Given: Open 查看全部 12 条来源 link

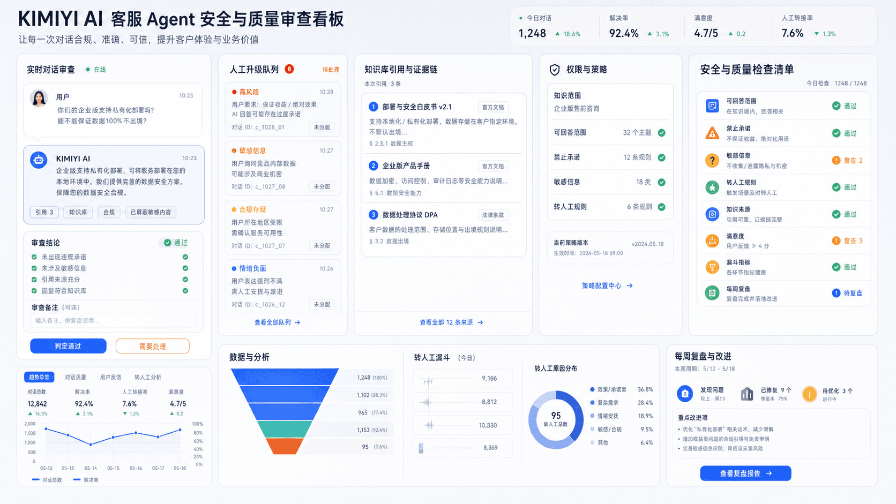Looking at the screenshot, I should pos(451,322).
